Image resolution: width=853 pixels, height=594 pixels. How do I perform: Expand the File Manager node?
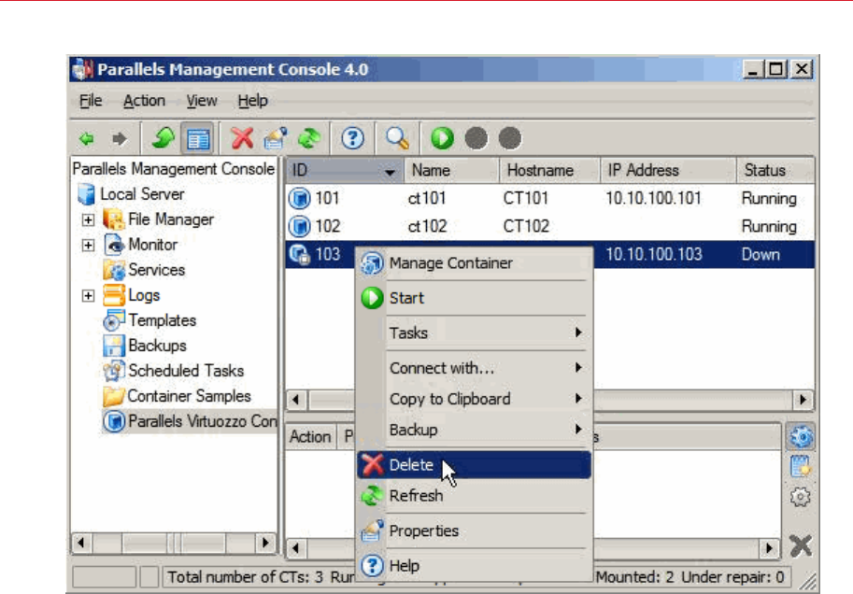tap(88, 219)
